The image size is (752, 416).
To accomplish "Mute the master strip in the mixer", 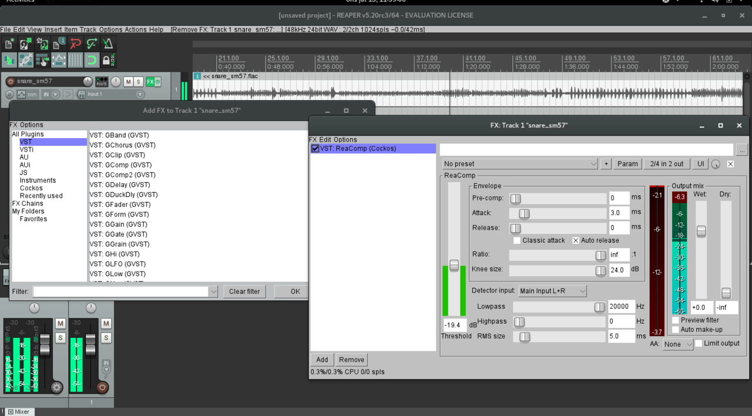I will 60,324.
